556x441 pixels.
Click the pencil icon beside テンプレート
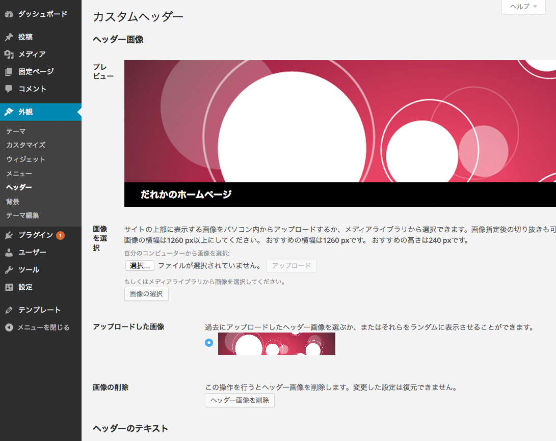pos(9,310)
